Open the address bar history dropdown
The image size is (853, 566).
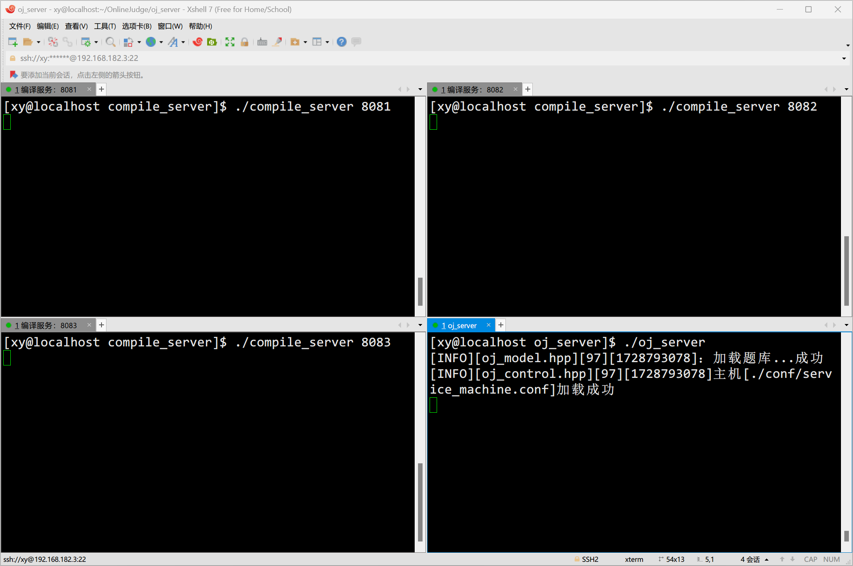844,58
